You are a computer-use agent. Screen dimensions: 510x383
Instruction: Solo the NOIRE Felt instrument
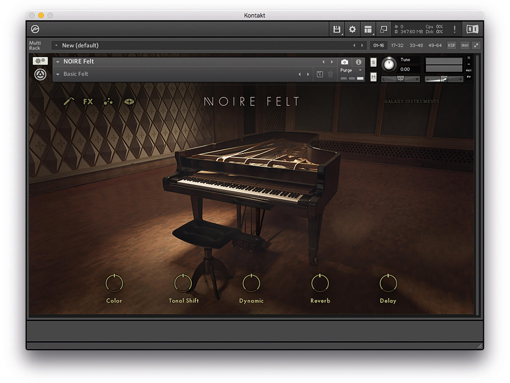click(373, 62)
